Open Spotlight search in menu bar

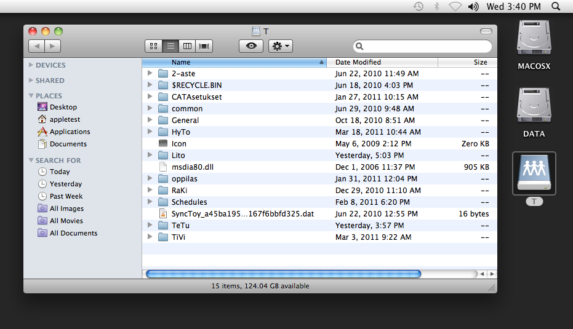556,7
